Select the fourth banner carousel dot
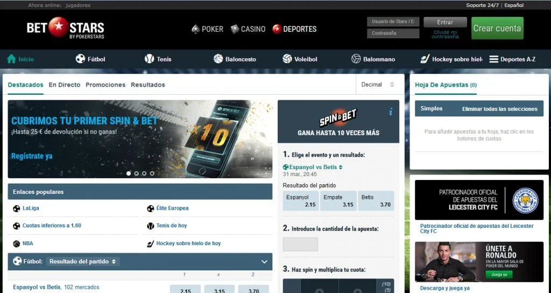 click(152, 173)
